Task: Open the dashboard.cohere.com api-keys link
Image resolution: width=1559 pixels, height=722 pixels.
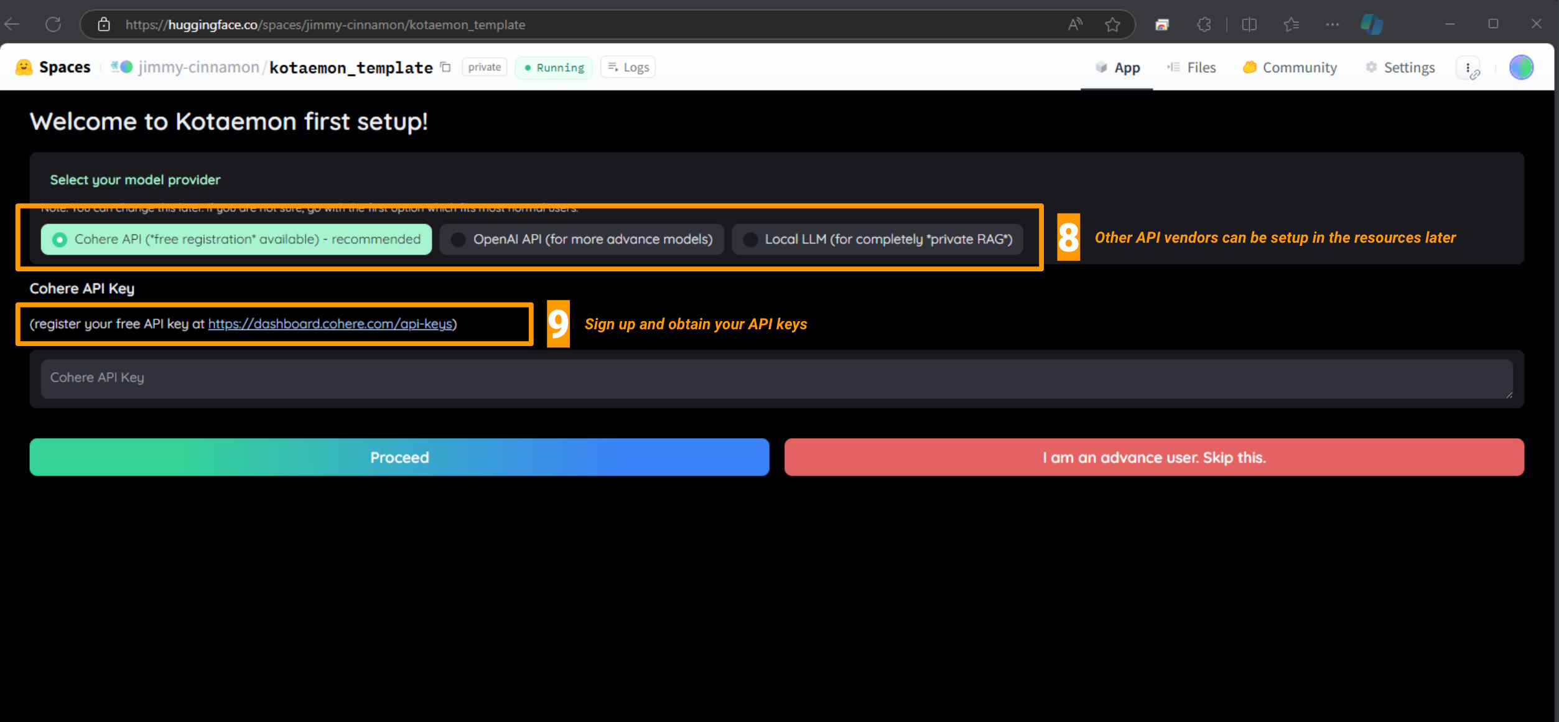Action: point(330,324)
